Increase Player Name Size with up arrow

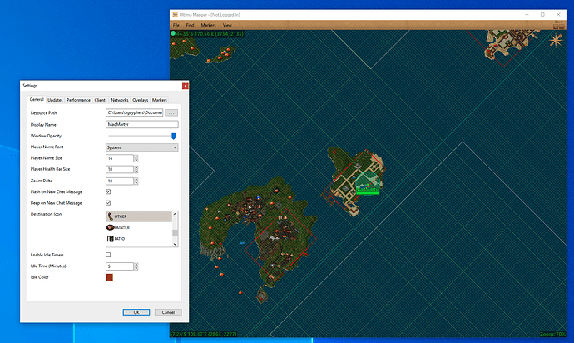pos(136,157)
